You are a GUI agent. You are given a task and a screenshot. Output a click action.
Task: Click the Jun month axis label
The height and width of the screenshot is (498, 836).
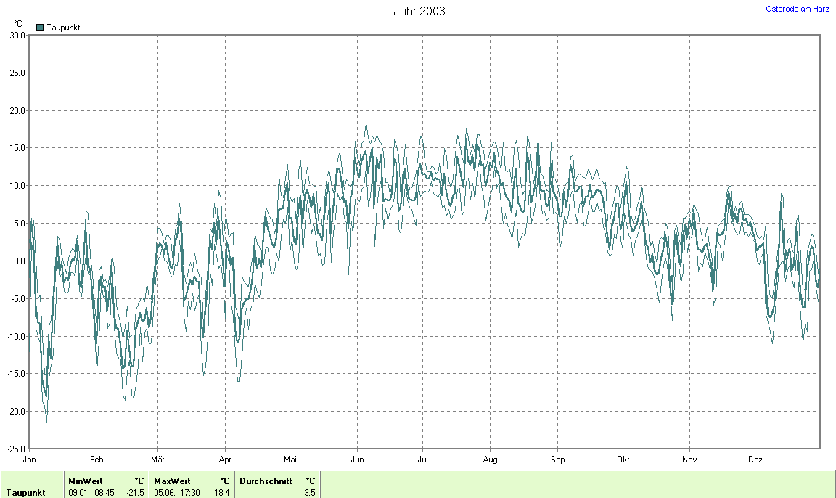[357, 460]
